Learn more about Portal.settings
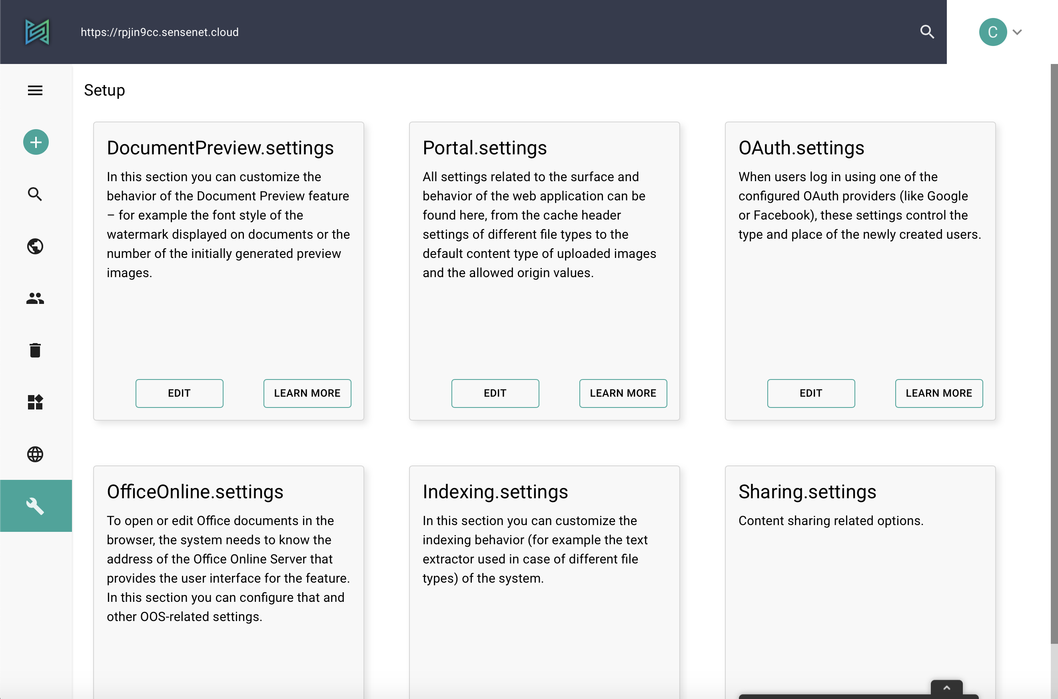The width and height of the screenshot is (1058, 699). (623, 393)
